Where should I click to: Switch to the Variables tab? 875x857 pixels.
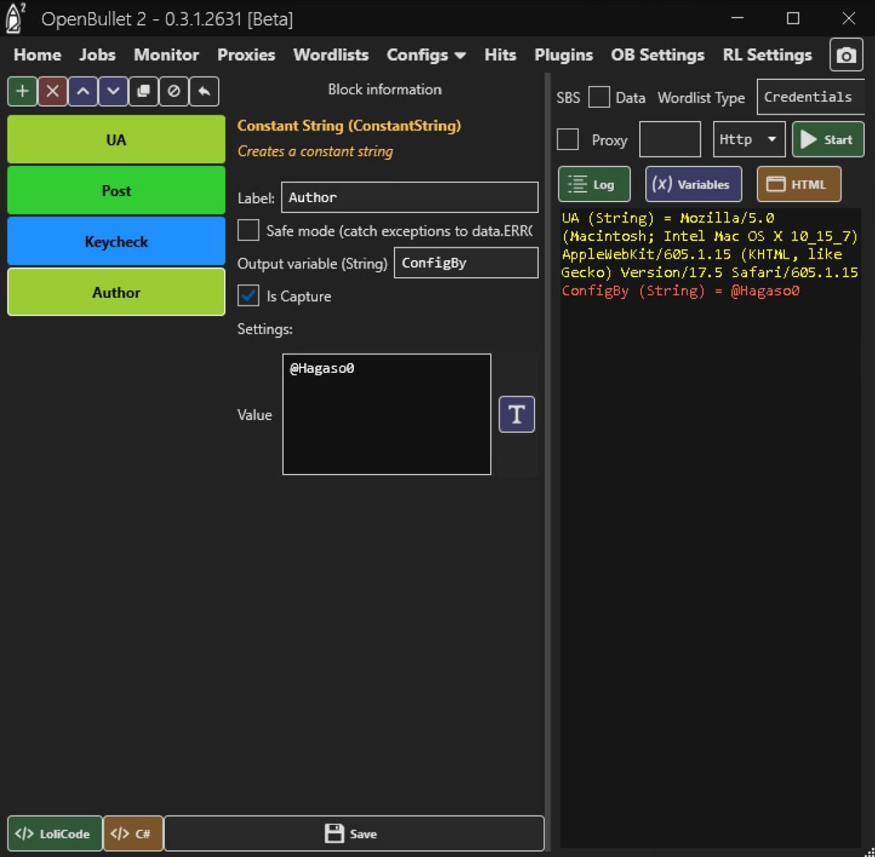point(693,184)
